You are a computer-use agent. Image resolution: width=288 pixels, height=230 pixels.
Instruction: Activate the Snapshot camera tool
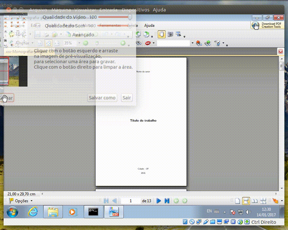coord(170,34)
